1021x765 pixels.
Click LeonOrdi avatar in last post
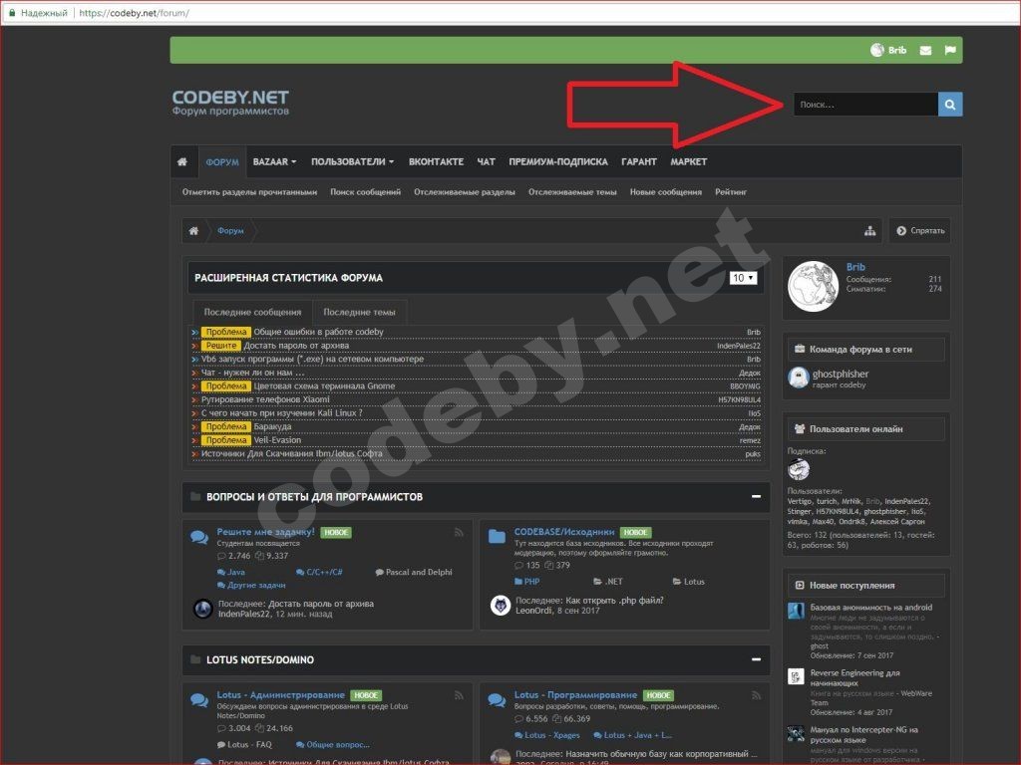coord(501,606)
